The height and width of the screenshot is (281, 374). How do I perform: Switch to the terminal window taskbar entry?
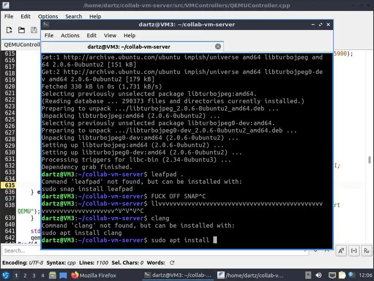[x=178, y=275]
